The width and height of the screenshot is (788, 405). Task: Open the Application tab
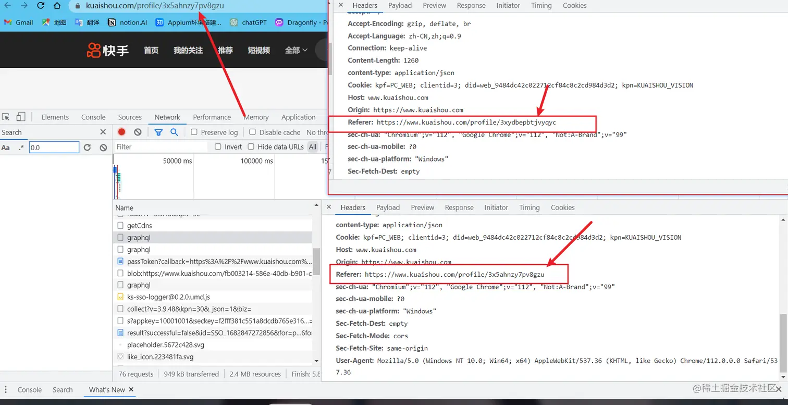point(299,117)
